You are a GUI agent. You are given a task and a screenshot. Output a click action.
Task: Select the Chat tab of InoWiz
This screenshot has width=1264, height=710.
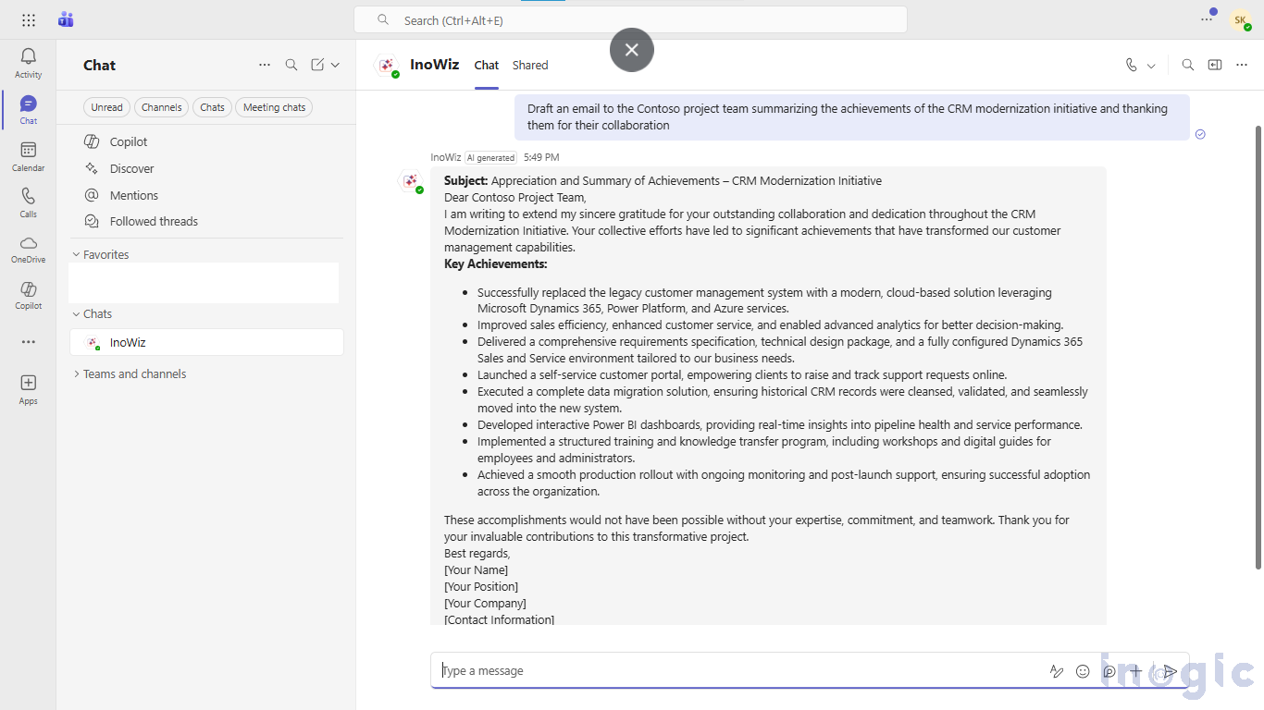[x=486, y=65]
